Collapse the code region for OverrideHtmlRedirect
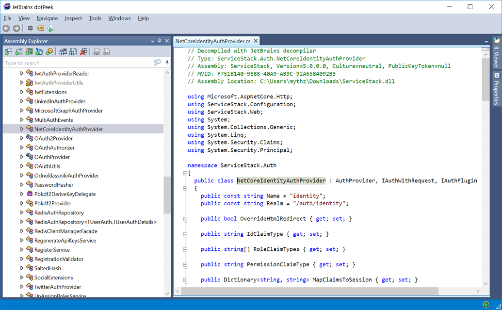The image size is (502, 310). pyautogui.click(x=185, y=218)
